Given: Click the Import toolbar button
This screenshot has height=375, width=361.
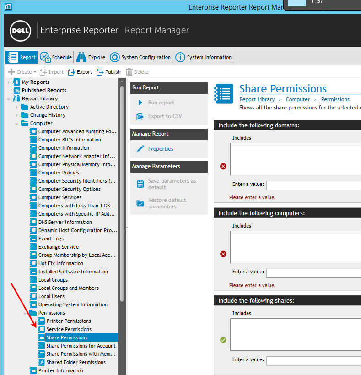Looking at the screenshot, I should click(52, 72).
